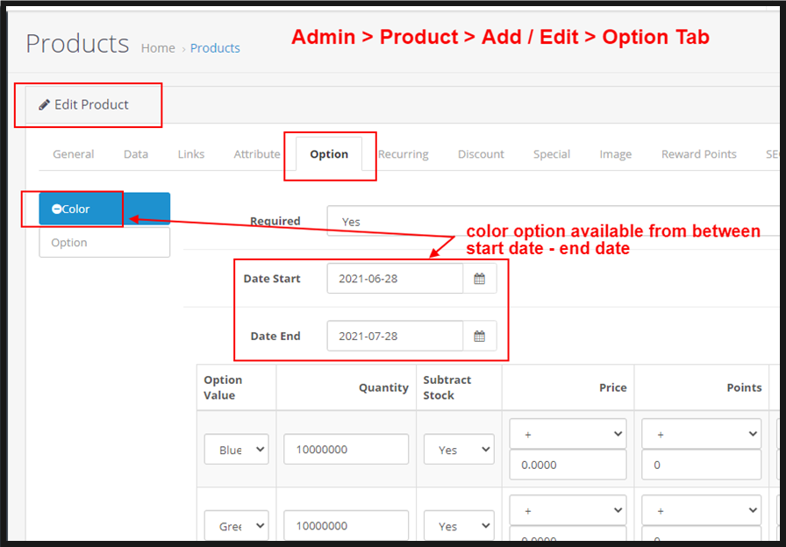Click the Products breadcrumb link
Image resolution: width=786 pixels, height=547 pixels.
point(215,48)
